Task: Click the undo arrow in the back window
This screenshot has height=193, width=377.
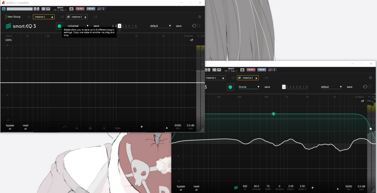Action: (365, 87)
